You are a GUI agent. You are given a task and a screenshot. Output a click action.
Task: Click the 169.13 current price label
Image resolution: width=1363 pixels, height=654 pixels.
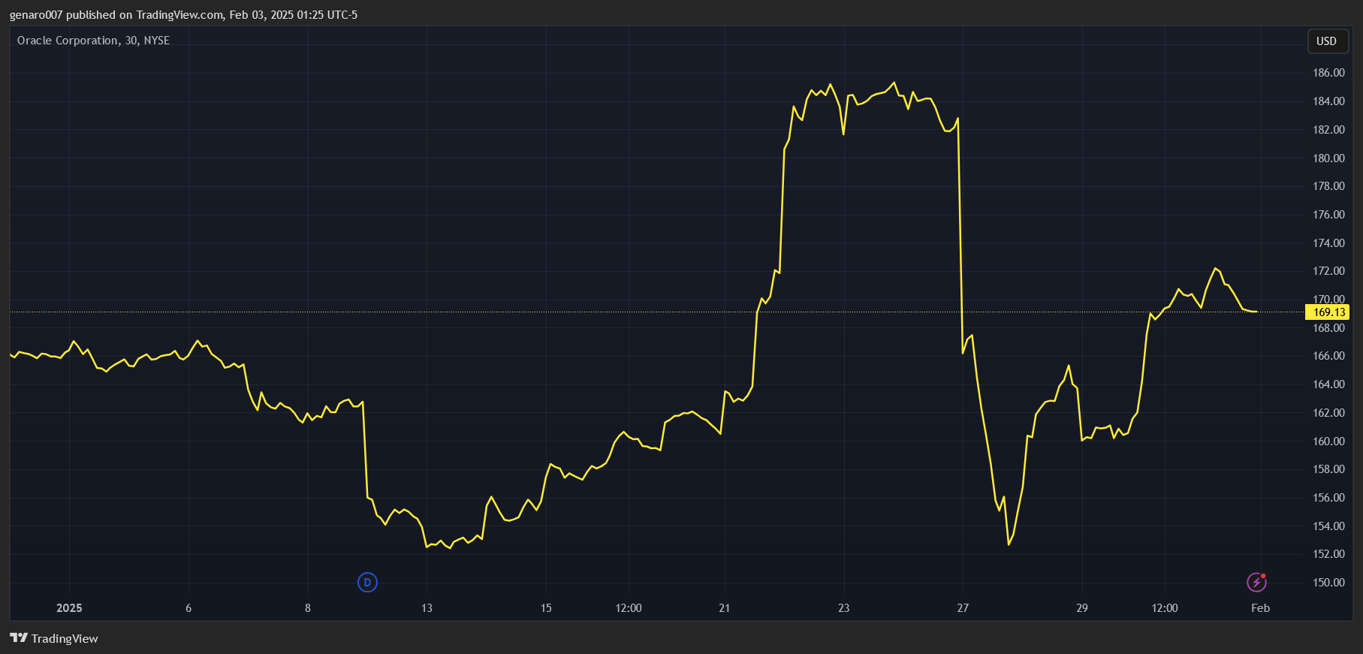pos(1328,312)
